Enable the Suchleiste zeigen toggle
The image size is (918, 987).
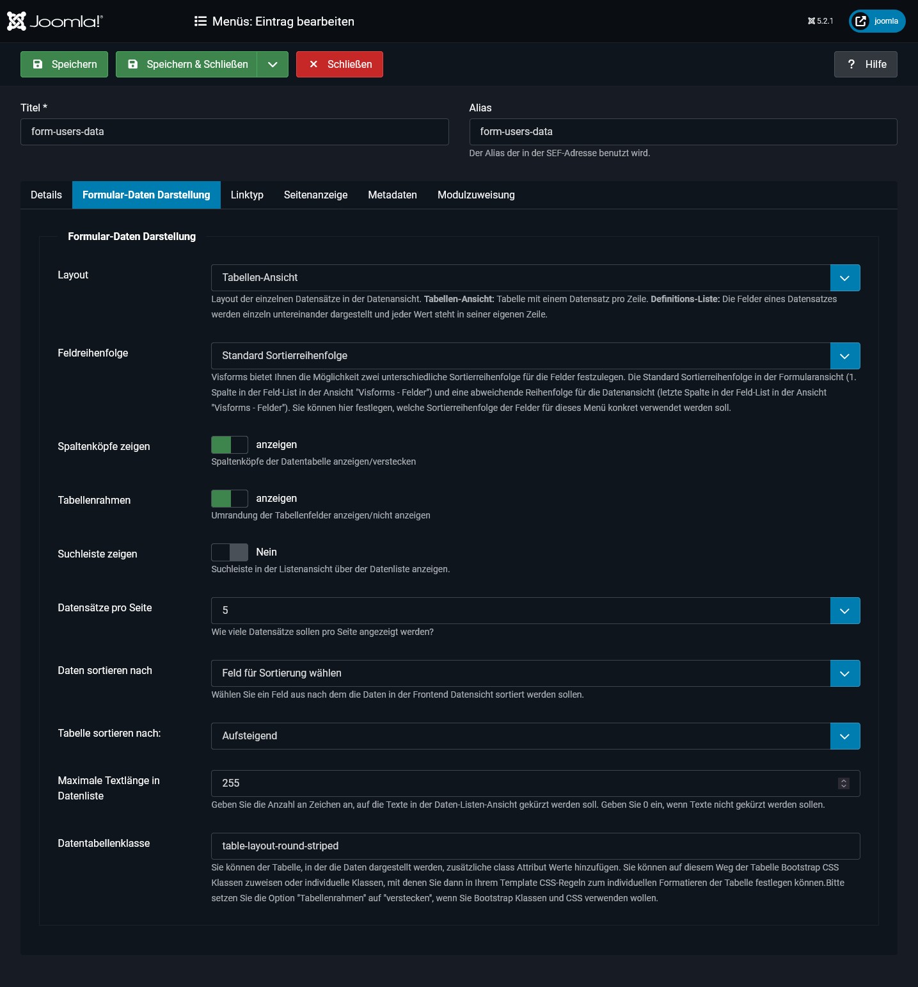click(229, 552)
